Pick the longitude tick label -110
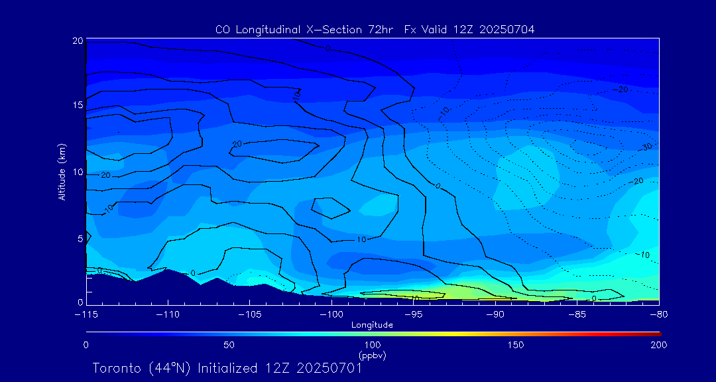 (168, 315)
